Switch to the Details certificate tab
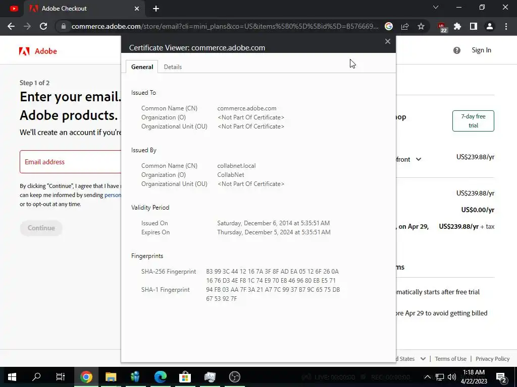The image size is (517, 387). click(x=173, y=67)
